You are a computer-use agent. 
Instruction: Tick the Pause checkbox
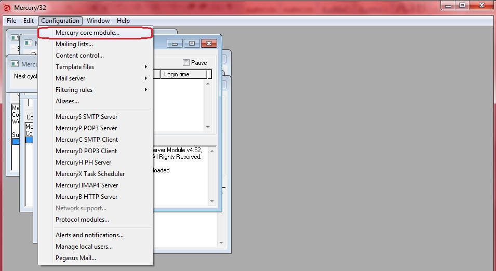[x=186, y=63]
